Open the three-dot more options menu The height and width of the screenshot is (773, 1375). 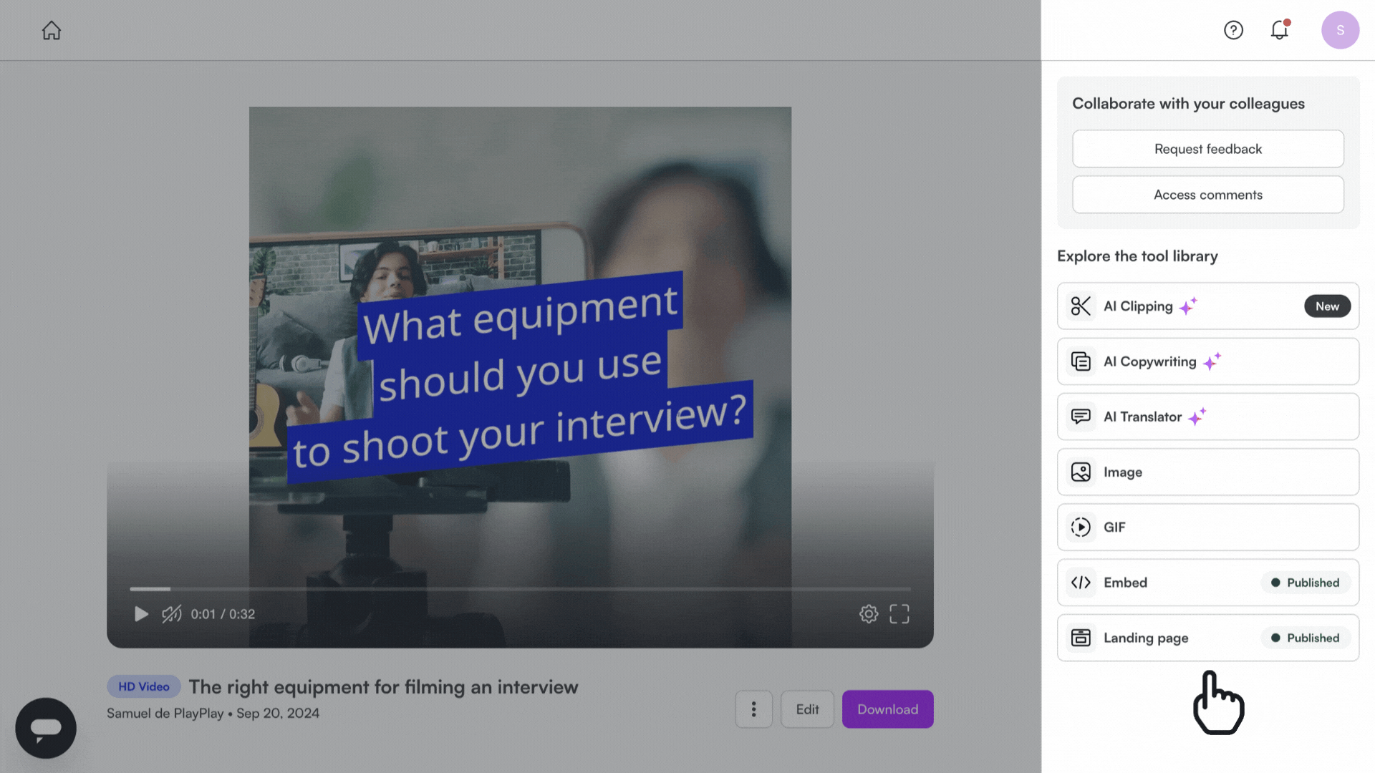click(x=753, y=709)
